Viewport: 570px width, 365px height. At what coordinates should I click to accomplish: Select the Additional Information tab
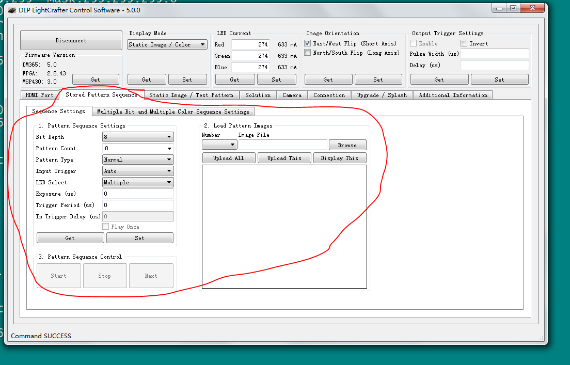coord(453,95)
